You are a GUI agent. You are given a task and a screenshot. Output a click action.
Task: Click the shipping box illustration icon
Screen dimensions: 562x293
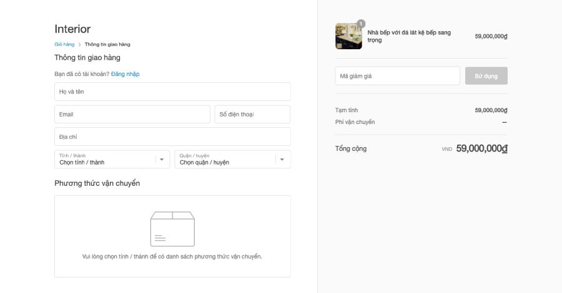pos(172,229)
